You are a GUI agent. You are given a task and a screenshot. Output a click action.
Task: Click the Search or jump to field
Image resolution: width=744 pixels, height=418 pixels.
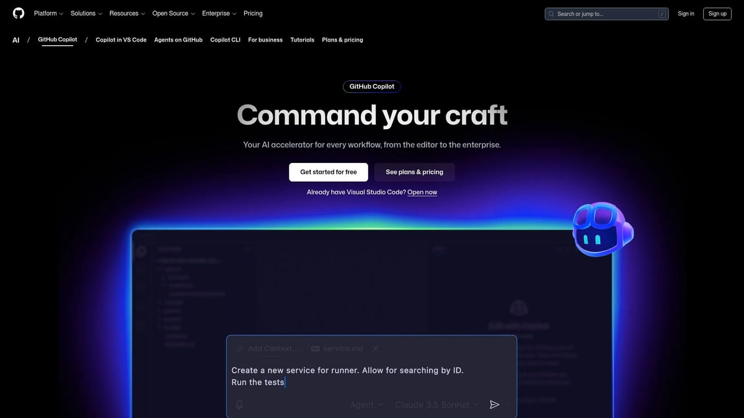(x=595, y=13)
